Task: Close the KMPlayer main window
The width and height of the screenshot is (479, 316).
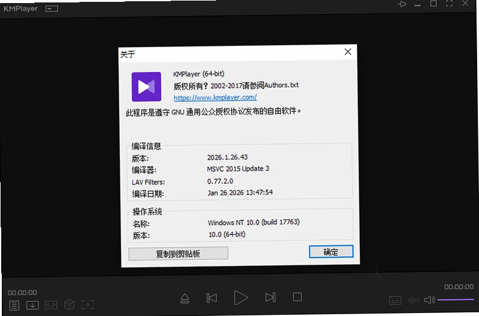Action: 466,4
